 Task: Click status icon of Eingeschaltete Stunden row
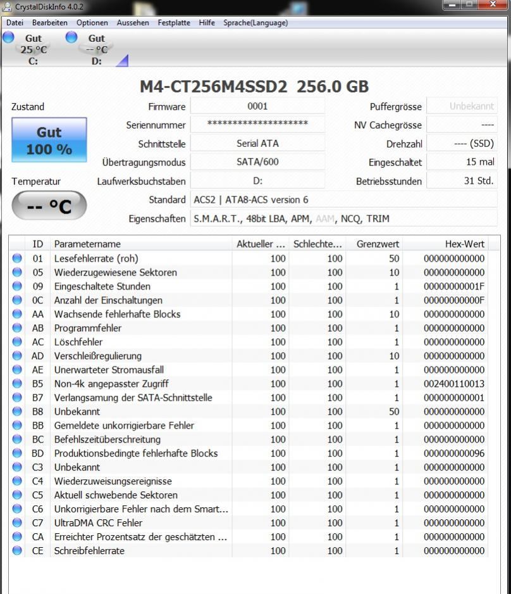point(17,286)
